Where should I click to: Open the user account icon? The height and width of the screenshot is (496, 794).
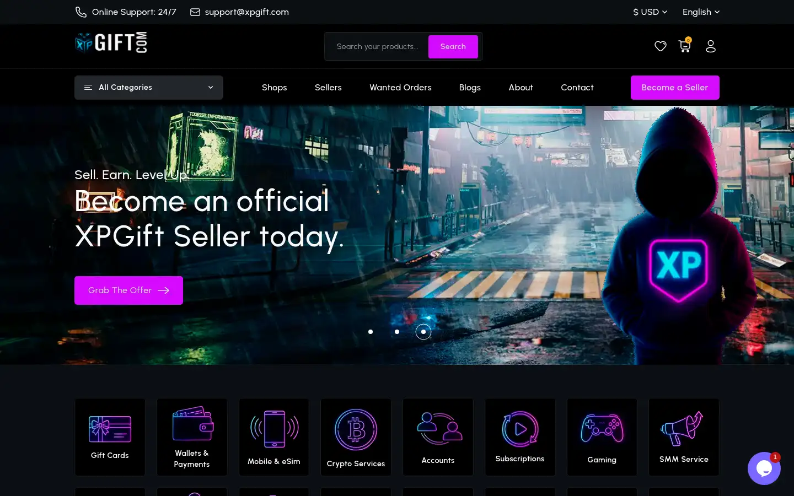point(711,46)
